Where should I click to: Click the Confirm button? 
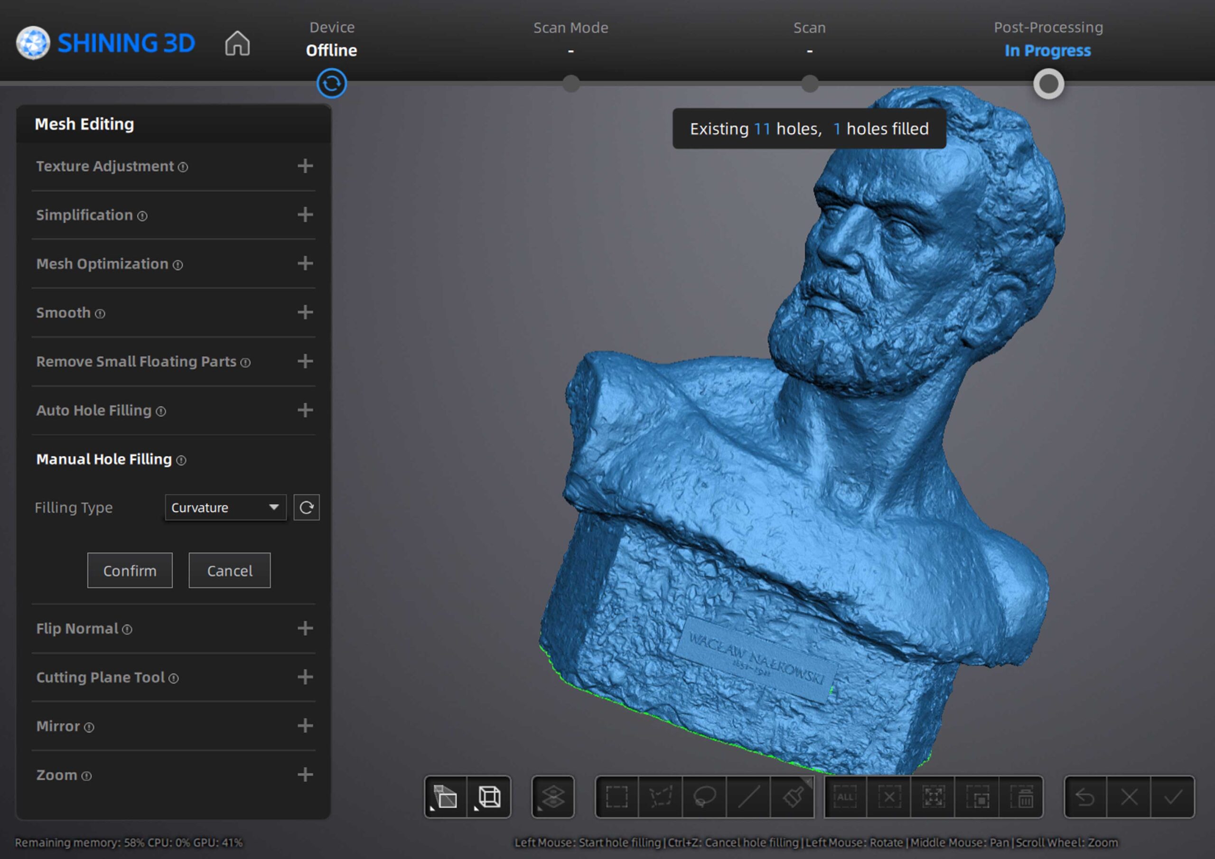click(130, 570)
